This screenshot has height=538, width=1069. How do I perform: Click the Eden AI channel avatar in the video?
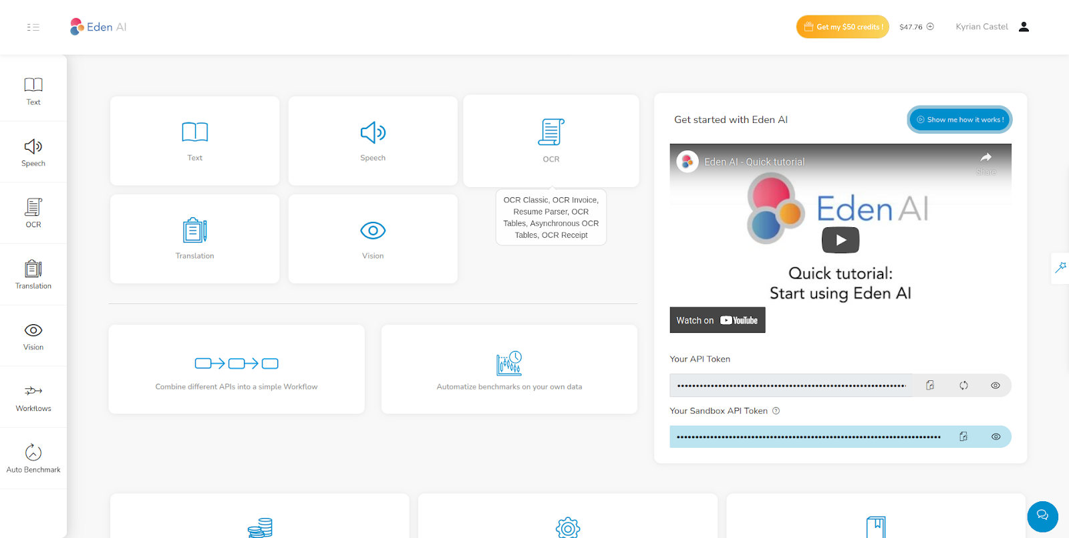tap(688, 162)
